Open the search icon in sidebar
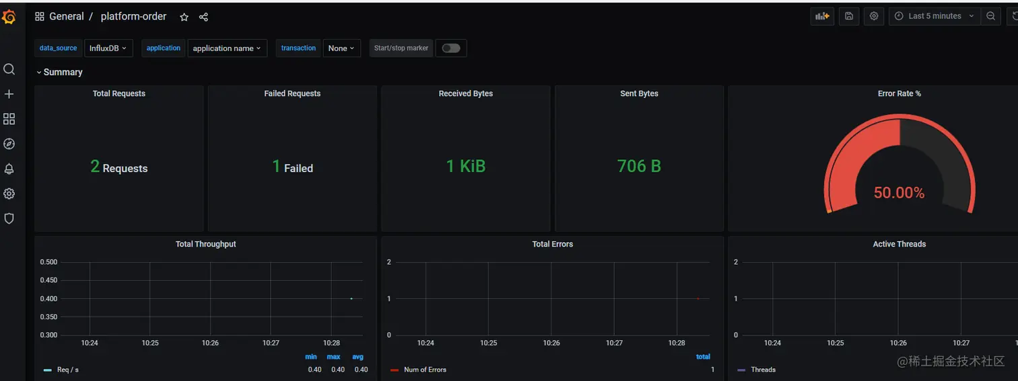Screen dimensions: 1018x381 (9, 69)
